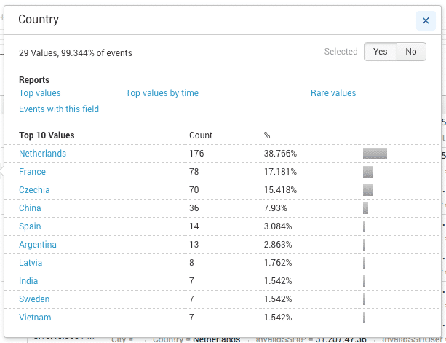Image resolution: width=446 pixels, height=343 pixels.
Task: Open Top values by time report
Action: tap(162, 93)
